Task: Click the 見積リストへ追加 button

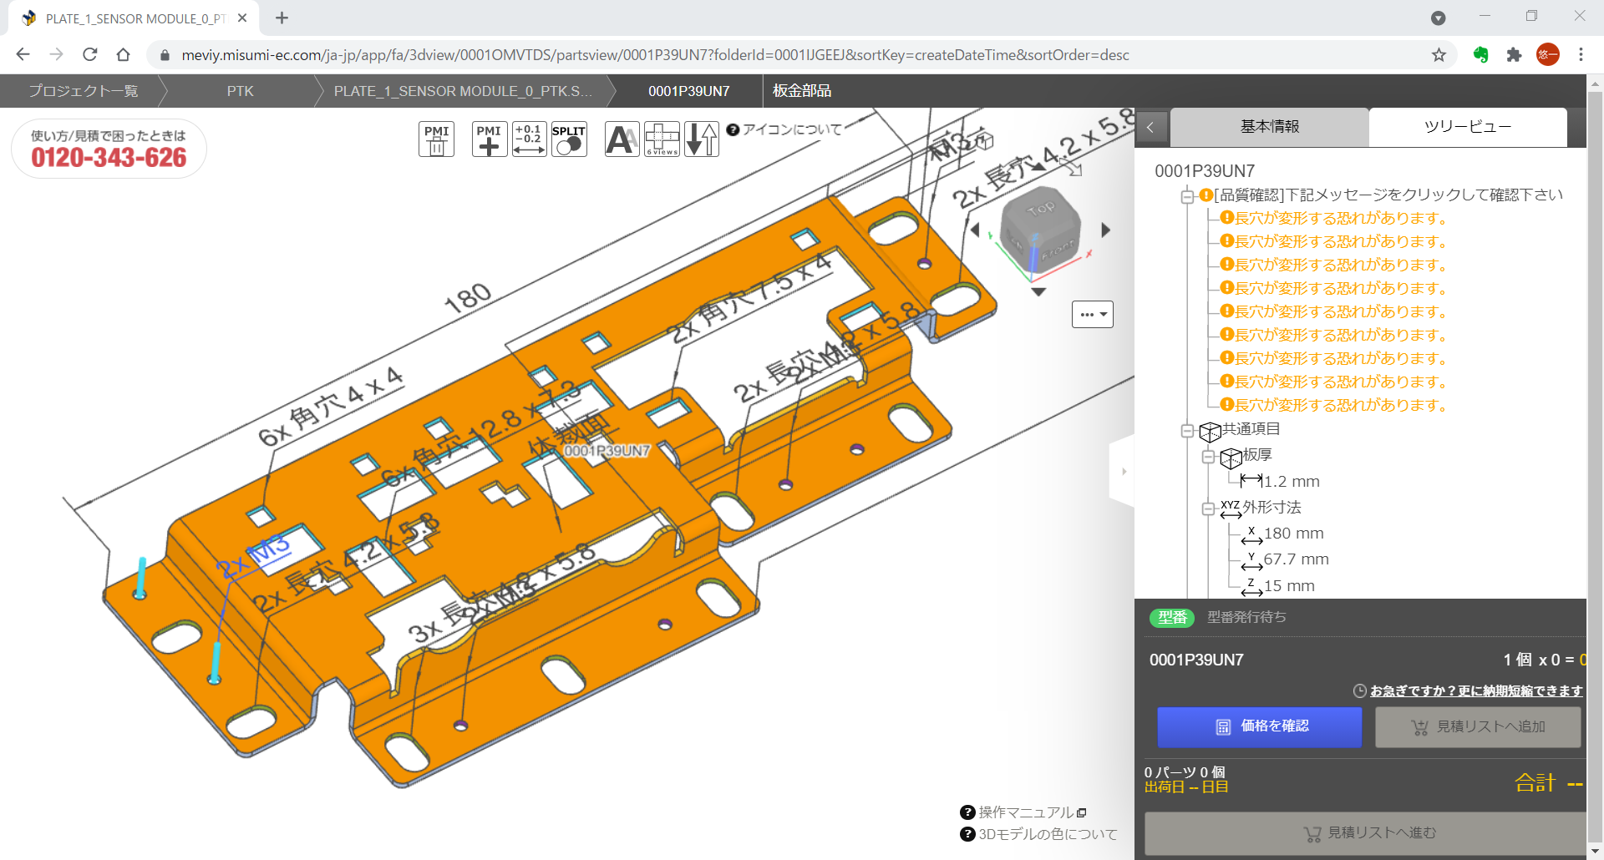Action: (1478, 727)
